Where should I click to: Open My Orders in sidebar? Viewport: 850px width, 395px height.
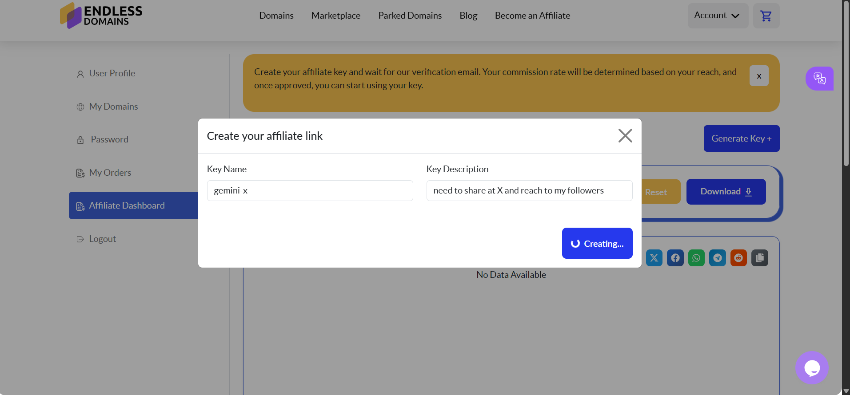point(110,173)
